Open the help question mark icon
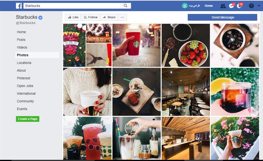 point(251,6)
